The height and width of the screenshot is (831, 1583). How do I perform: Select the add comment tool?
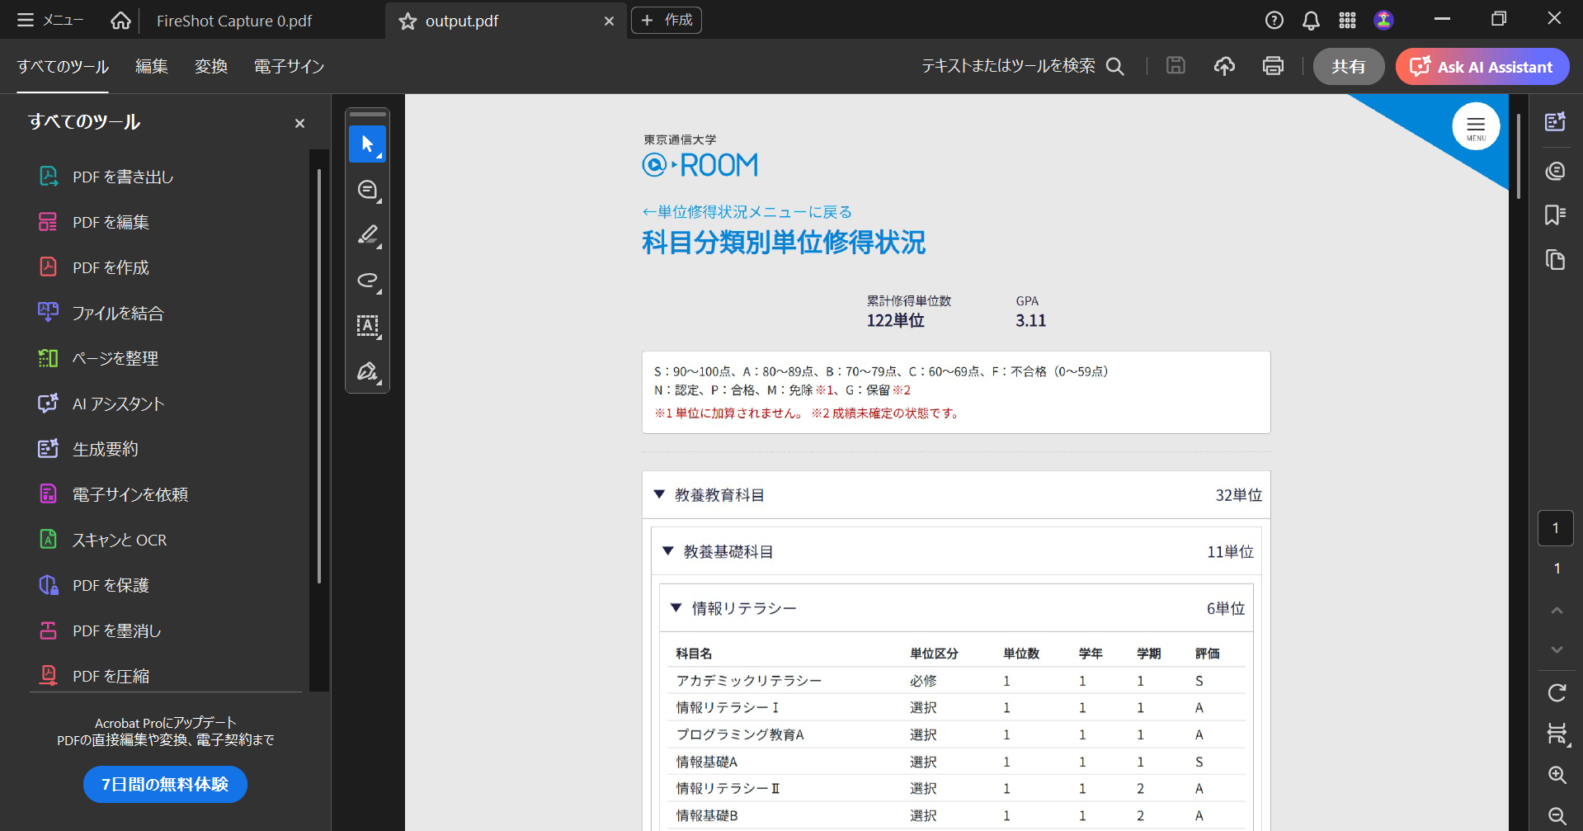(x=367, y=190)
